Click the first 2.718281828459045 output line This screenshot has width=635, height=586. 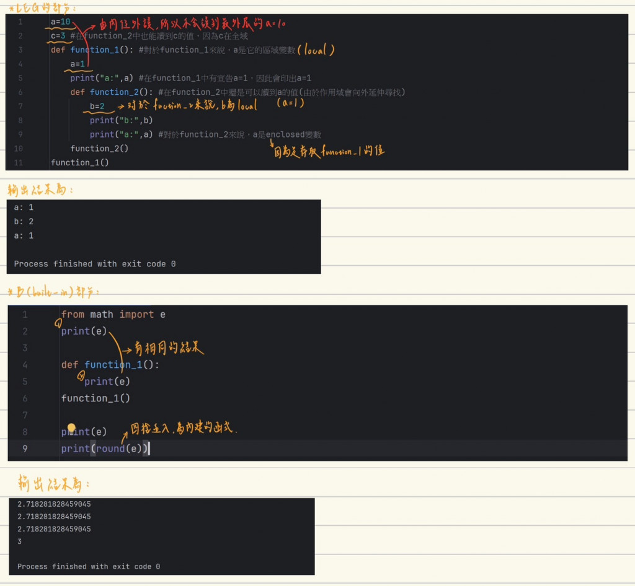pyautogui.click(x=54, y=504)
